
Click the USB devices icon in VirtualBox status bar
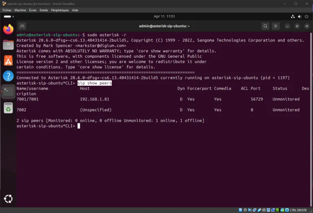pyautogui.click(x=259, y=210)
